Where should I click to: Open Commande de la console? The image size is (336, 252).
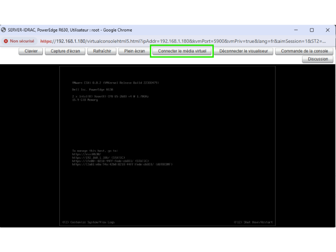(x=304, y=51)
